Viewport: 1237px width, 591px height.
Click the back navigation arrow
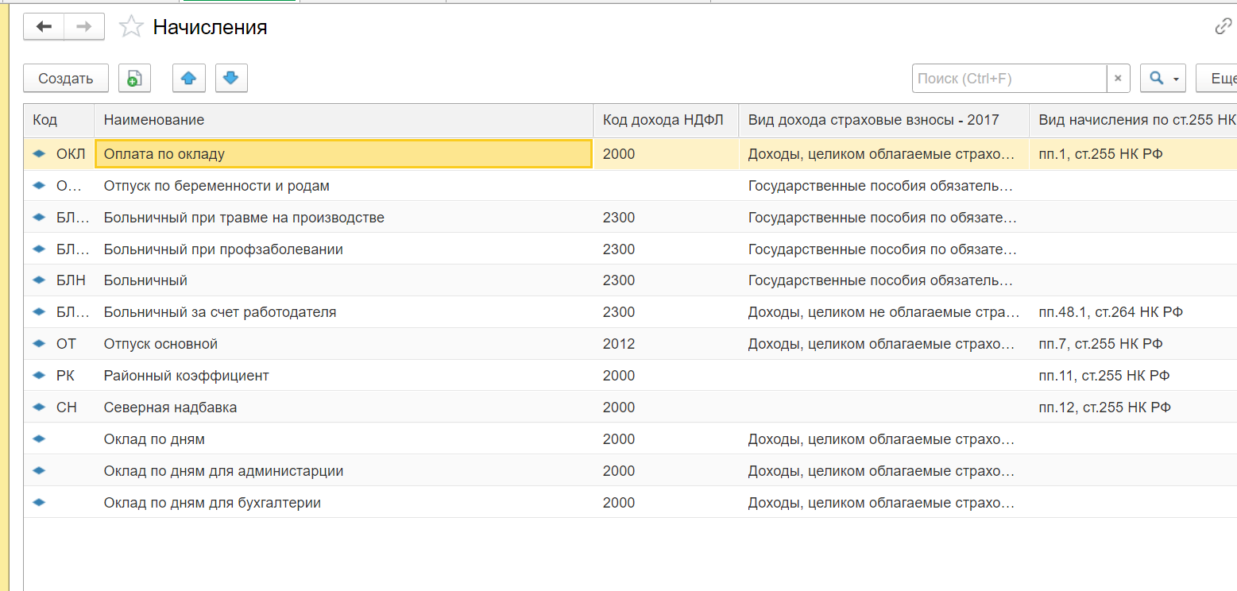[x=44, y=27]
